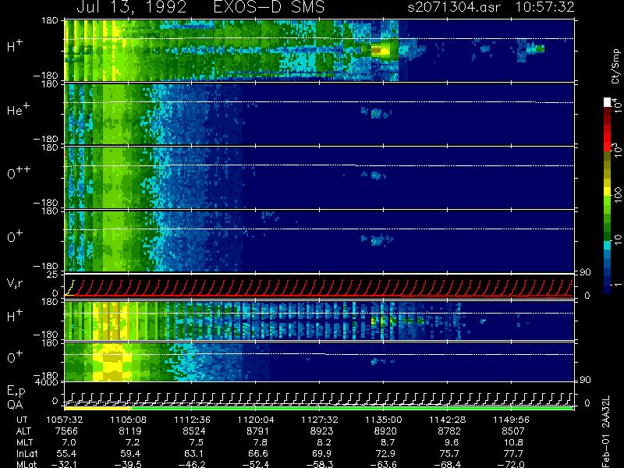
Task: Select UT value "1142:28"
Action: click(447, 420)
